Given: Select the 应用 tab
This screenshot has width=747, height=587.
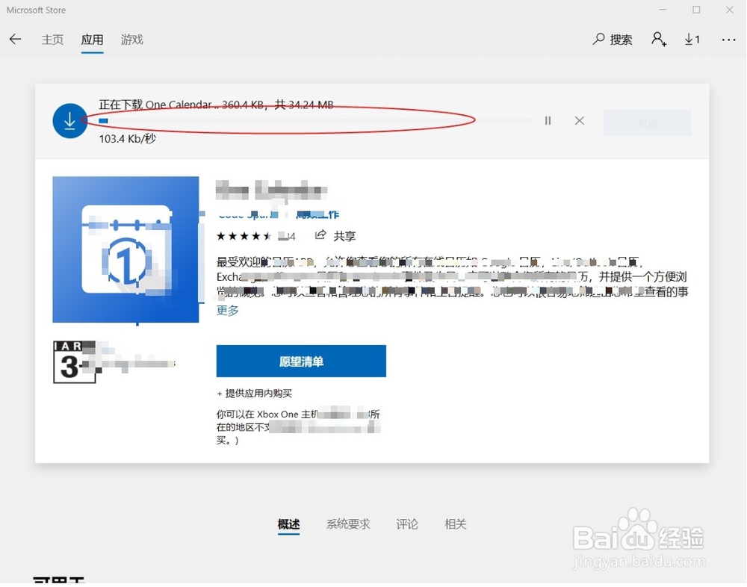Looking at the screenshot, I should (x=92, y=40).
